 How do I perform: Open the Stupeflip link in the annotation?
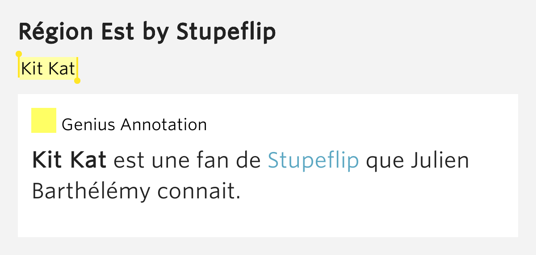coord(313,161)
